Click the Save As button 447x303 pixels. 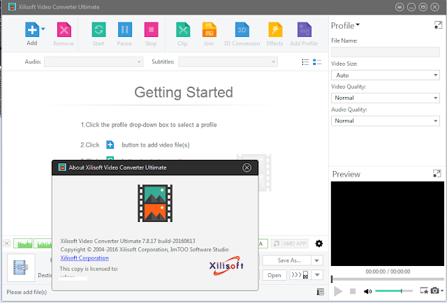click(286, 260)
